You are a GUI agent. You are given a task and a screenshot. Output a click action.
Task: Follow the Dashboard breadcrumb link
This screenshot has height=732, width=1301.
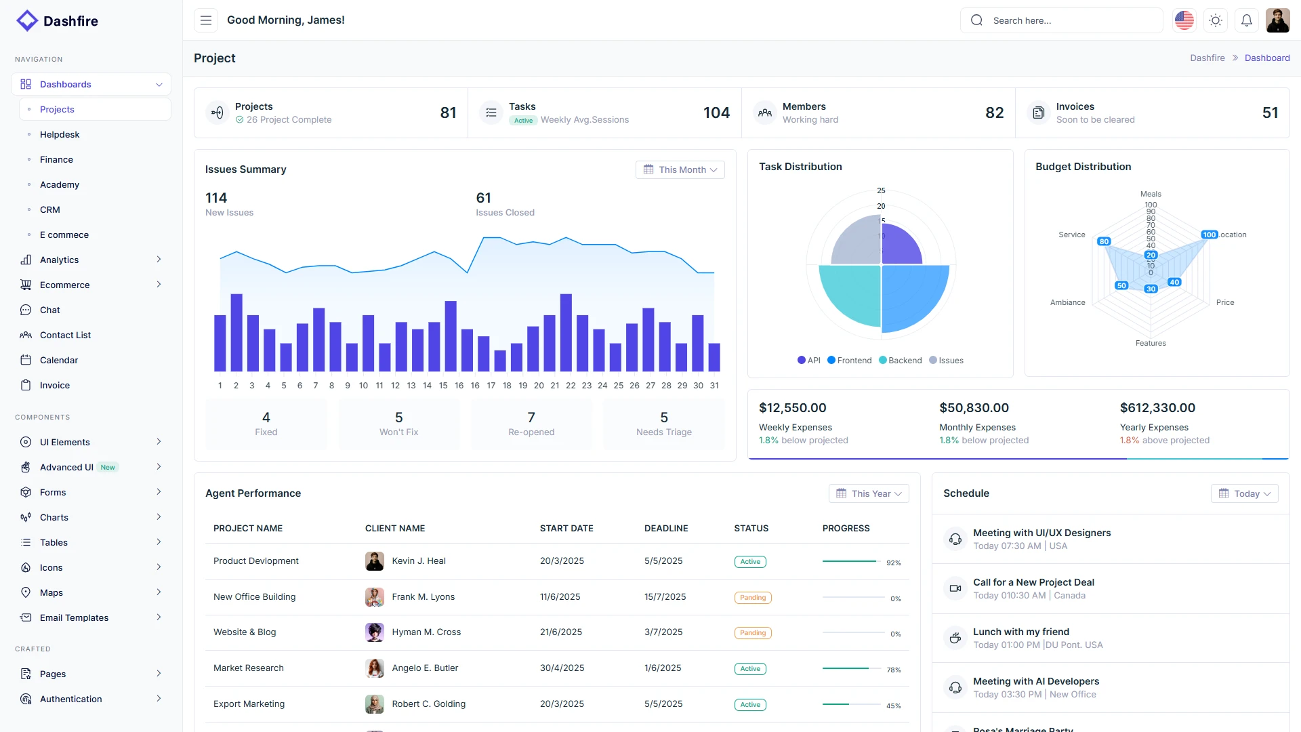[x=1267, y=58]
